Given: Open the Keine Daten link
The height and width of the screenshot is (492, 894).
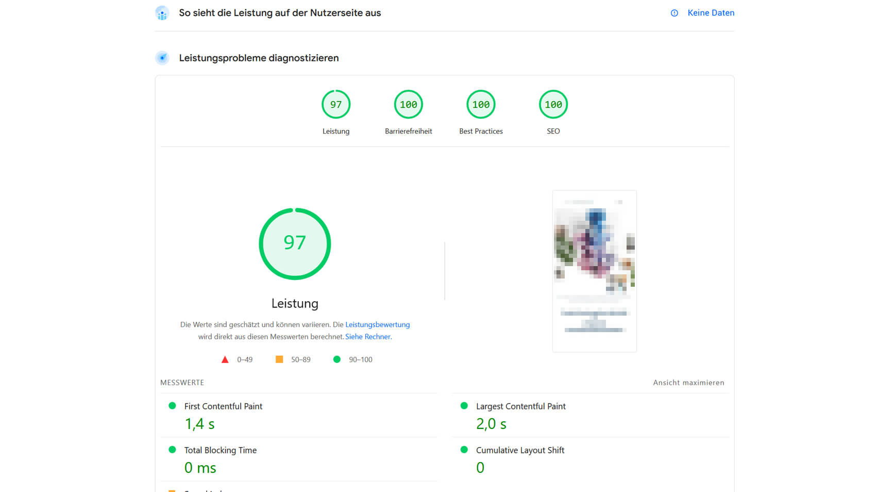Looking at the screenshot, I should pyautogui.click(x=711, y=13).
